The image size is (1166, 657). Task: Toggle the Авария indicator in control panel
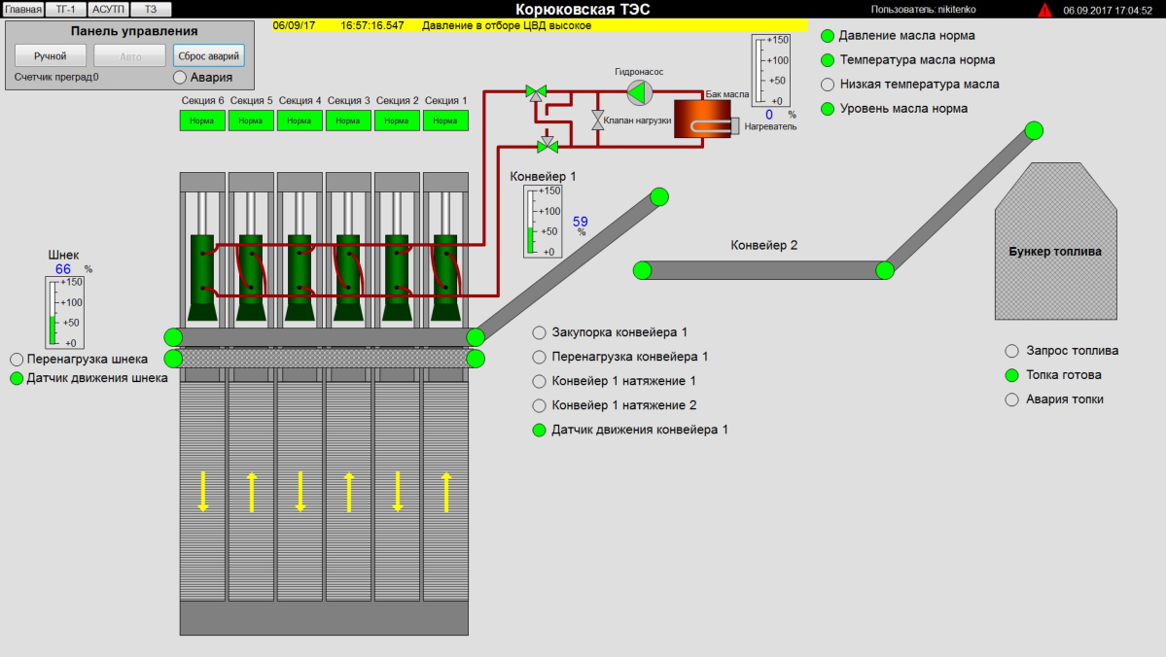[x=180, y=77]
